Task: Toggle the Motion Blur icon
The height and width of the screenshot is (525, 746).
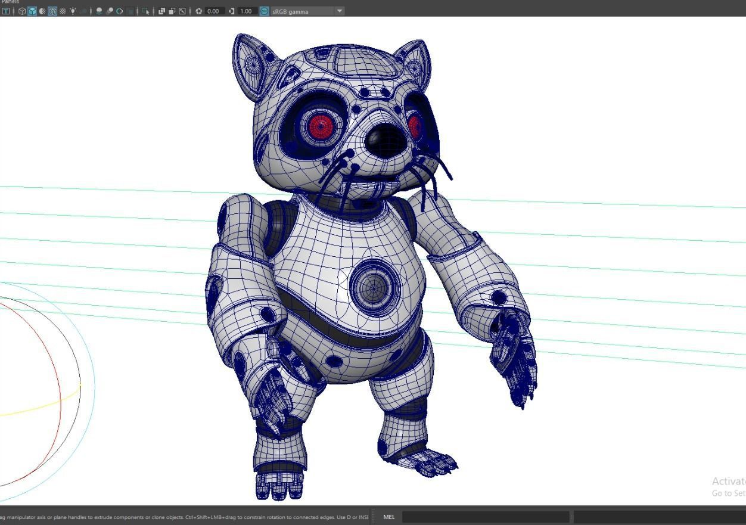Action: 110,11
